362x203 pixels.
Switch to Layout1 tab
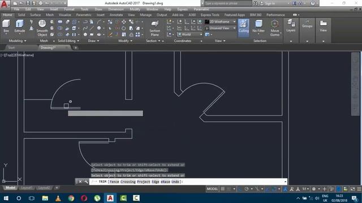tap(27, 188)
